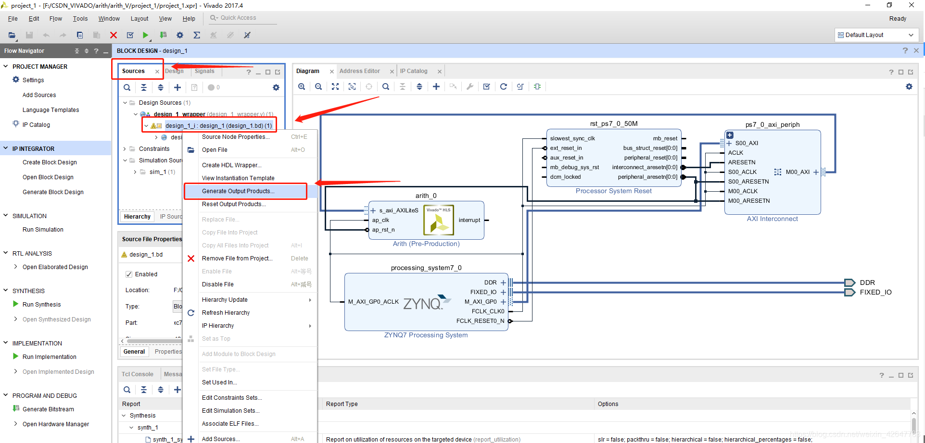The image size is (925, 443).
Task: Expand the M00_AXI interface plus
Action: click(x=816, y=172)
